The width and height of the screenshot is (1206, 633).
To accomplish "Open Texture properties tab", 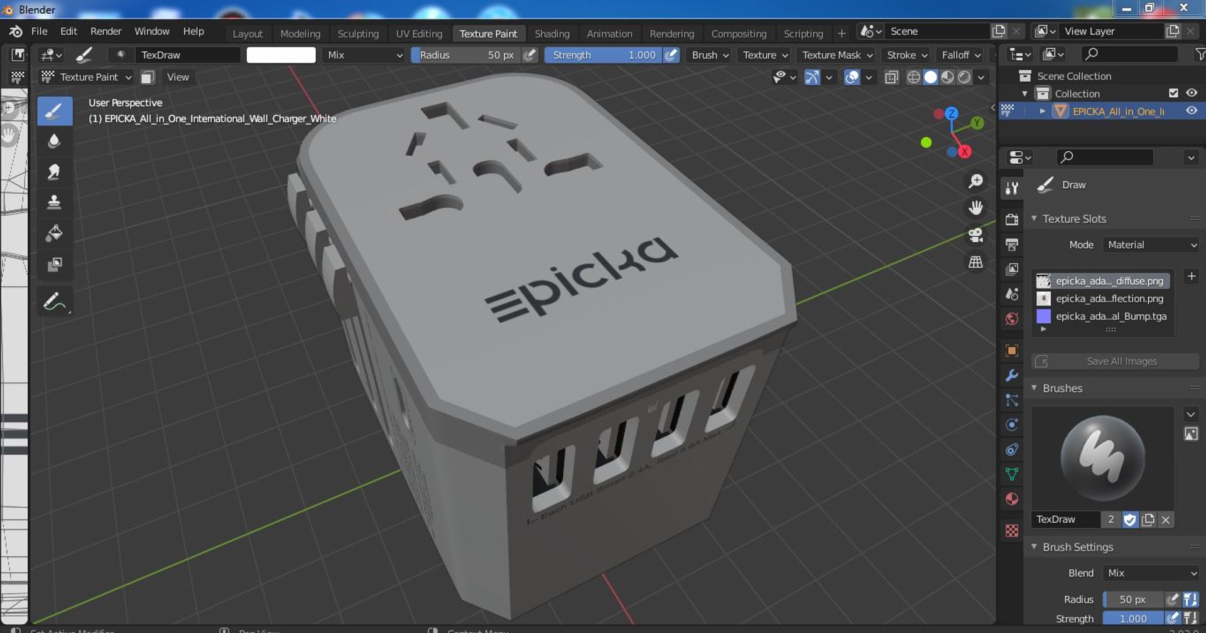I will pyautogui.click(x=1011, y=531).
